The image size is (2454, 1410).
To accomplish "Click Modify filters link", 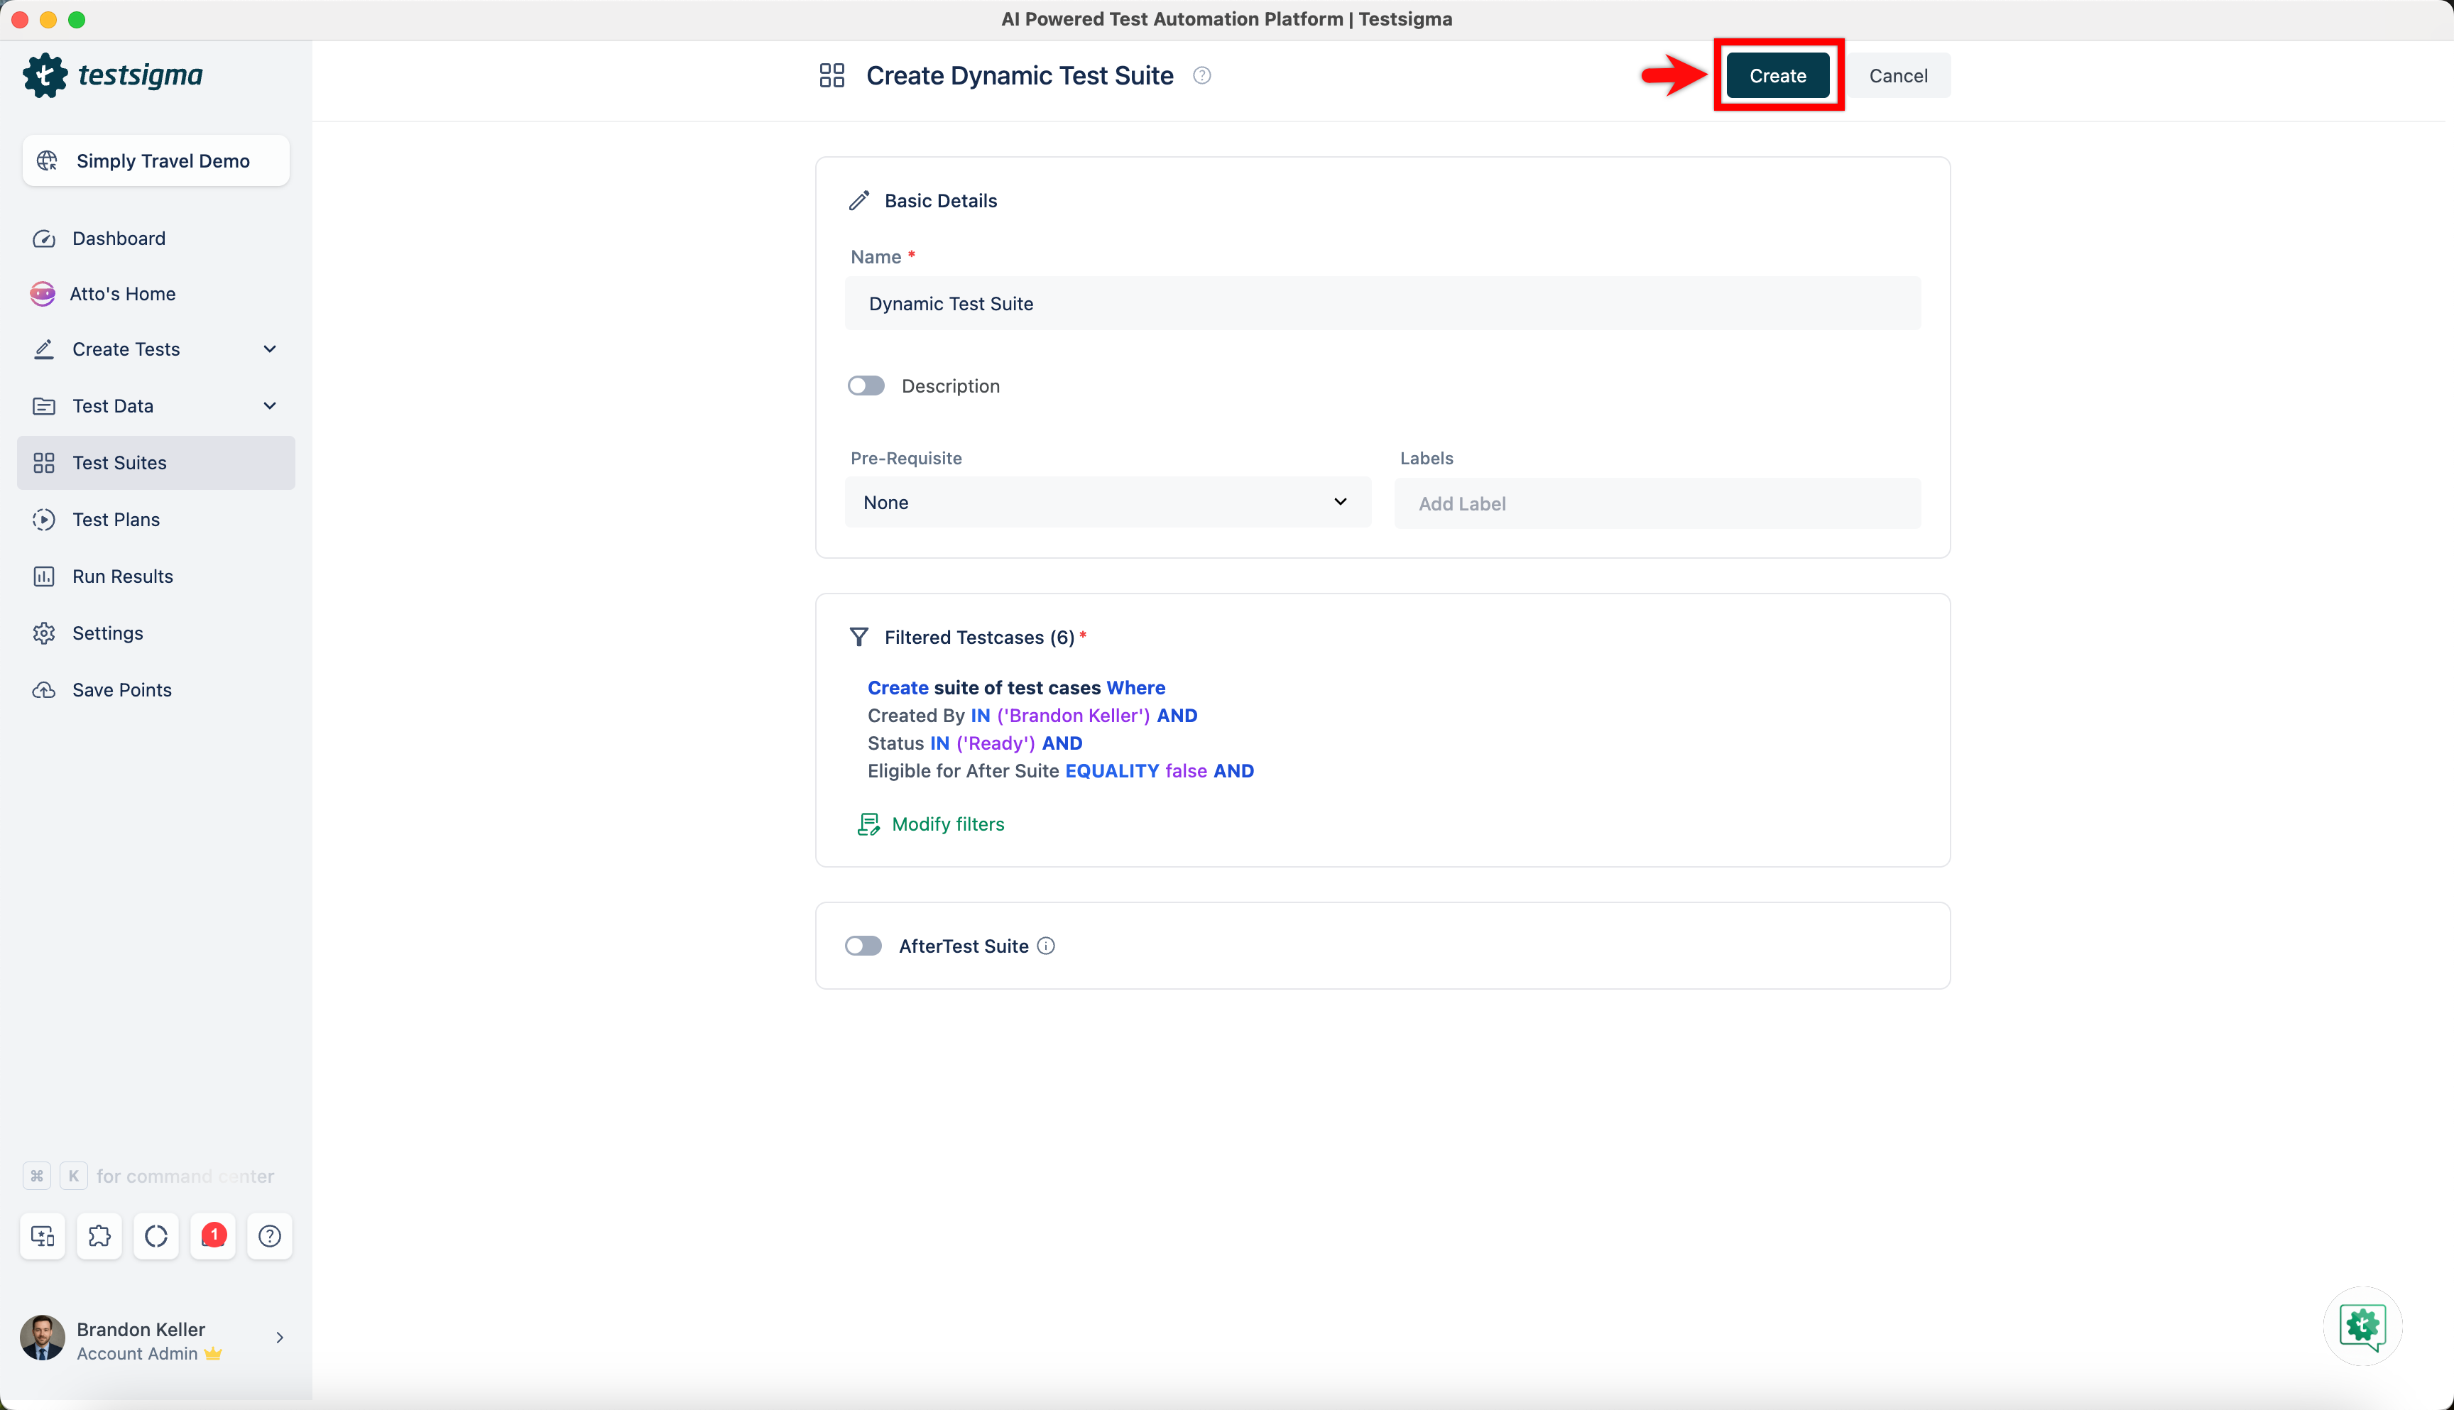I will (946, 824).
